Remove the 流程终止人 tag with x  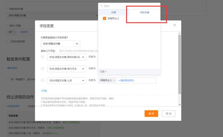[x=114, y=80]
